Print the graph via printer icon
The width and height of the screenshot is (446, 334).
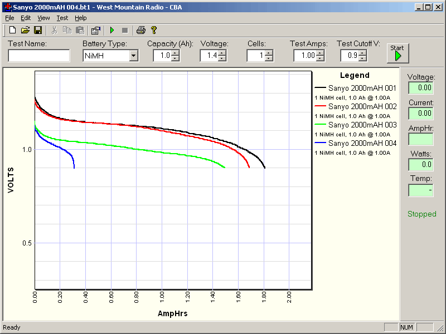click(x=141, y=30)
